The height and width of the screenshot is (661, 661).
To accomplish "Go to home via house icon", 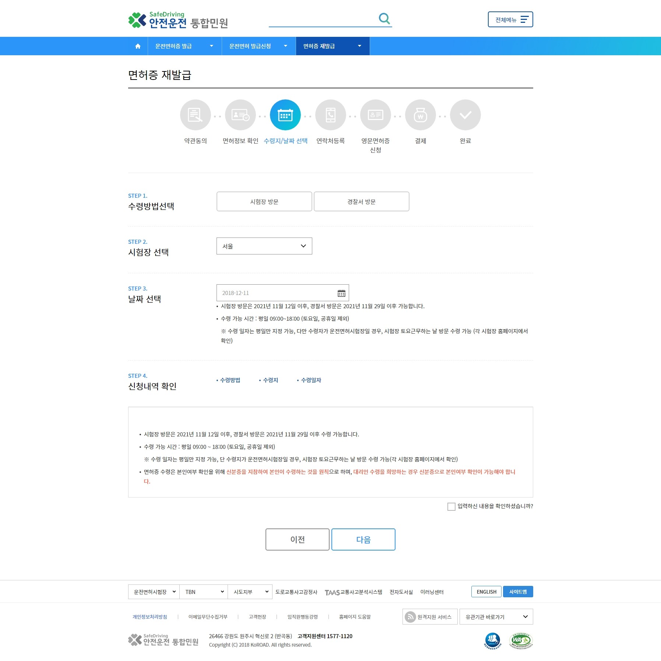I will [x=138, y=46].
